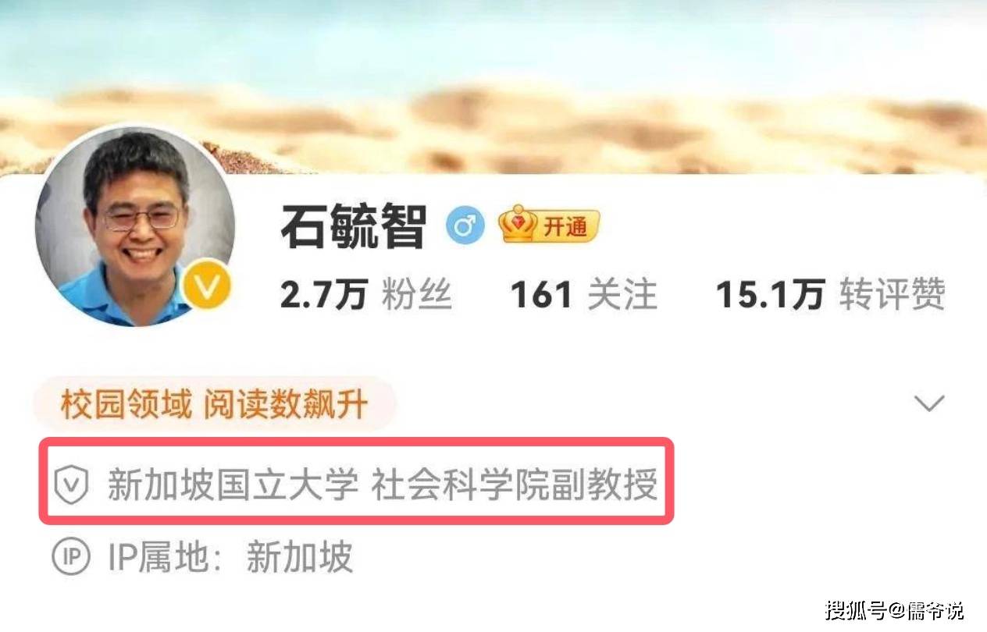Image resolution: width=987 pixels, height=632 pixels.
Task: Click the 转评赞 label
Action: pyautogui.click(x=893, y=296)
